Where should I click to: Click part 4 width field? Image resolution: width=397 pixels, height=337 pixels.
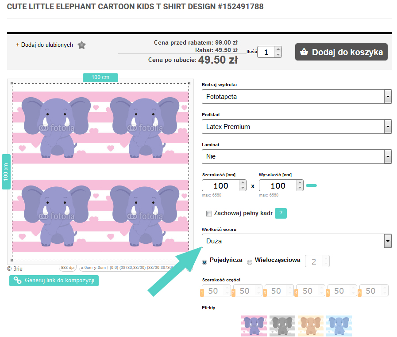tap(310, 291)
